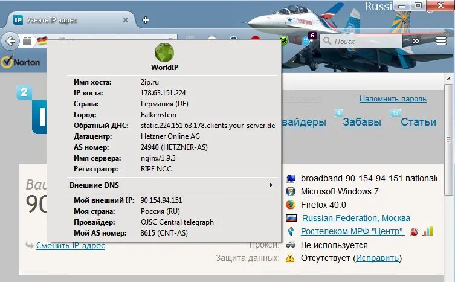Open the partially hidden провайдеры link
455x282 pixels.
[304, 122]
